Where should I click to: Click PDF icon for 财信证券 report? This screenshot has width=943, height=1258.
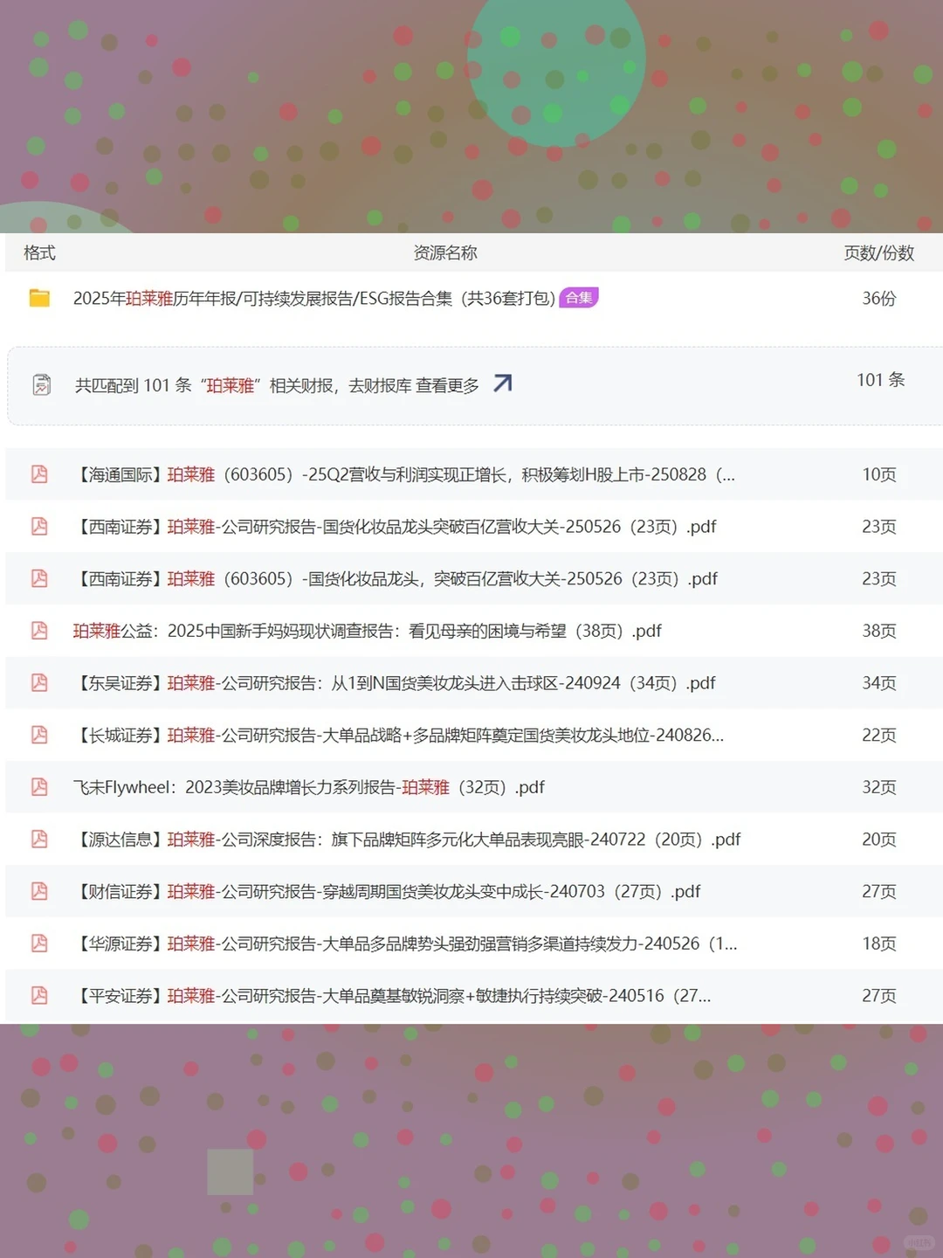click(39, 891)
